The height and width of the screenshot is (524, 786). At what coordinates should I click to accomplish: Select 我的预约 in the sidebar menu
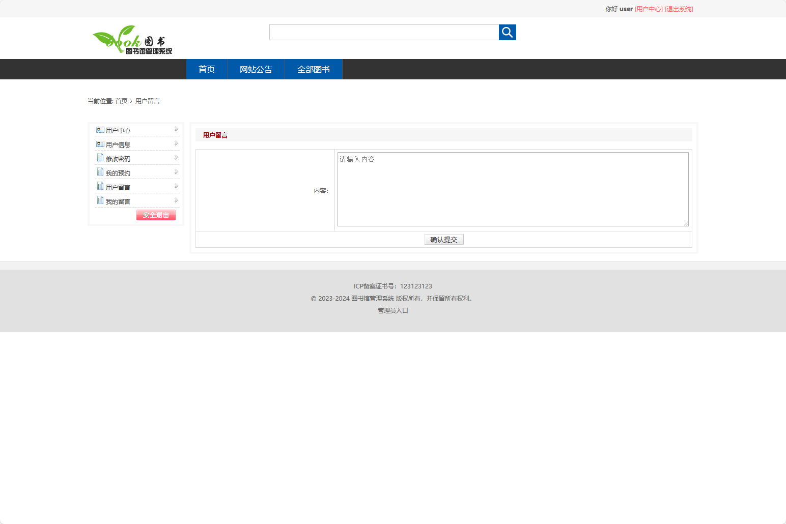click(x=118, y=173)
